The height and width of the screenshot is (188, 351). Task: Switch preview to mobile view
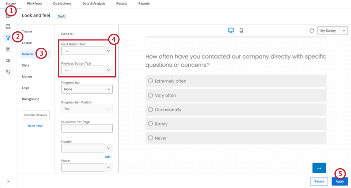coord(242,31)
